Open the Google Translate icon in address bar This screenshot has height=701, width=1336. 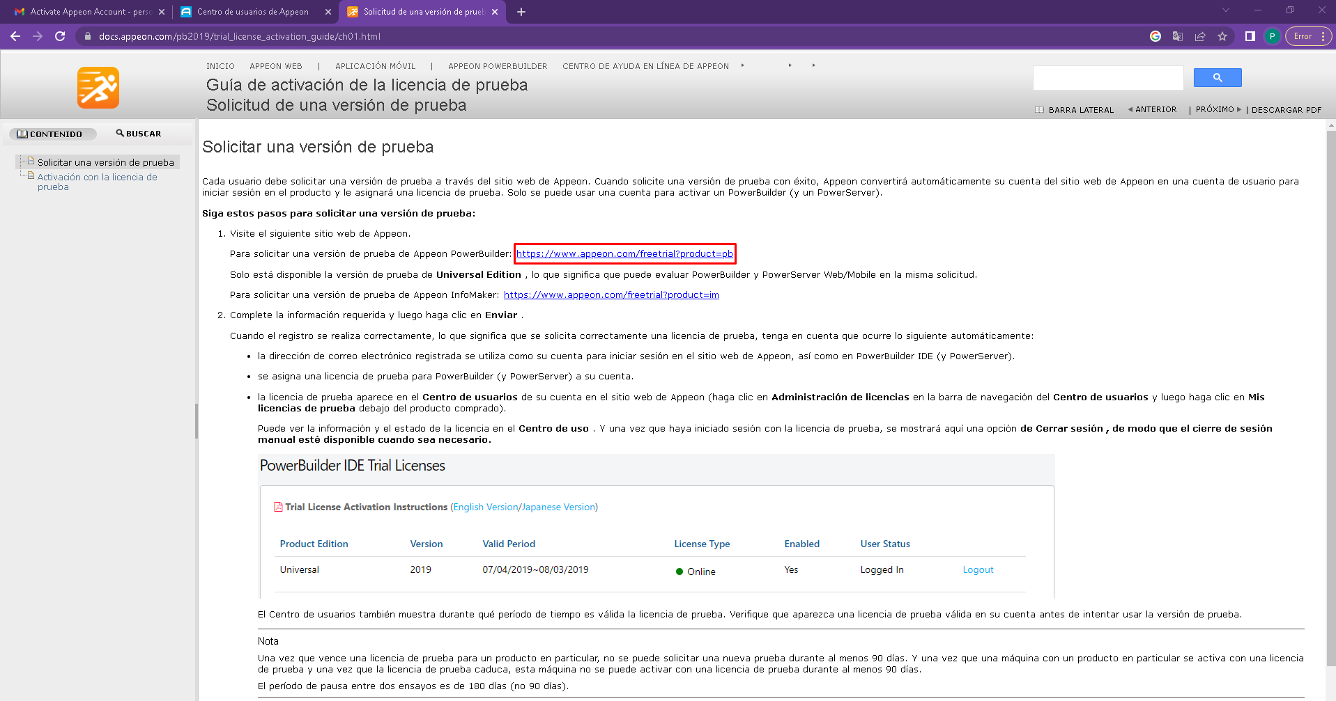[1178, 36]
